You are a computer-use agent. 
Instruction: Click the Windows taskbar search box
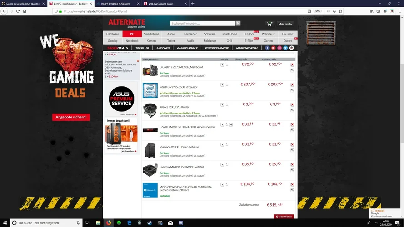click(x=46, y=223)
